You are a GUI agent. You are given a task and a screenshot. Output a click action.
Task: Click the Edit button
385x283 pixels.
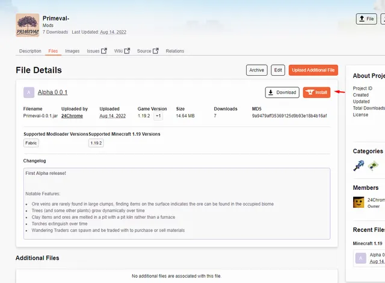278,70
